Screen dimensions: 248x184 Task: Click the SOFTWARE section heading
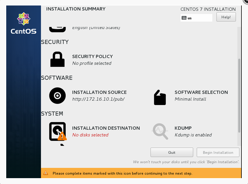[57, 78]
